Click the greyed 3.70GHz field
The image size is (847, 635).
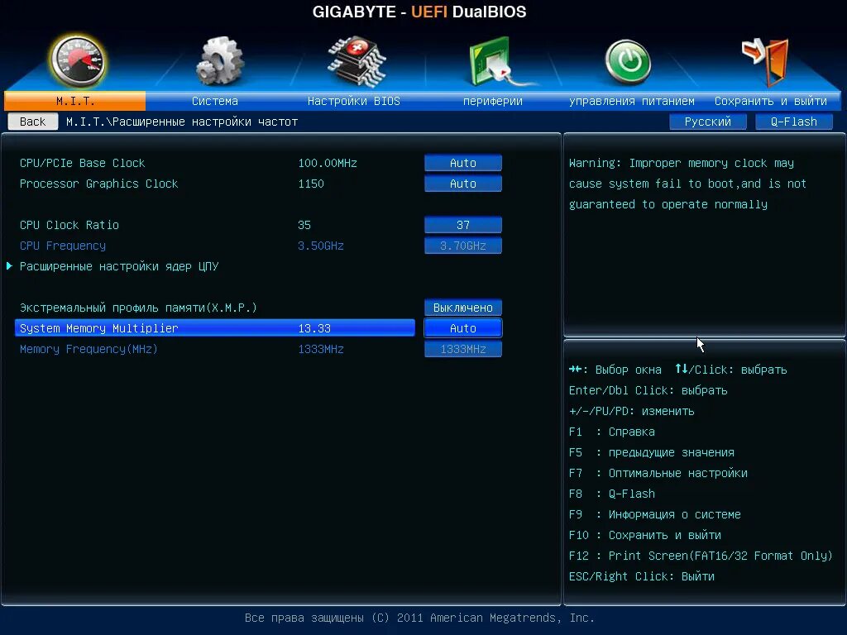463,246
